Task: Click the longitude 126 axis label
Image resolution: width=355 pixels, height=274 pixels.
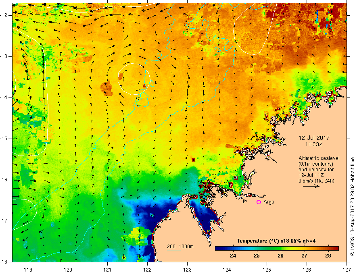Action: (x=307, y=270)
